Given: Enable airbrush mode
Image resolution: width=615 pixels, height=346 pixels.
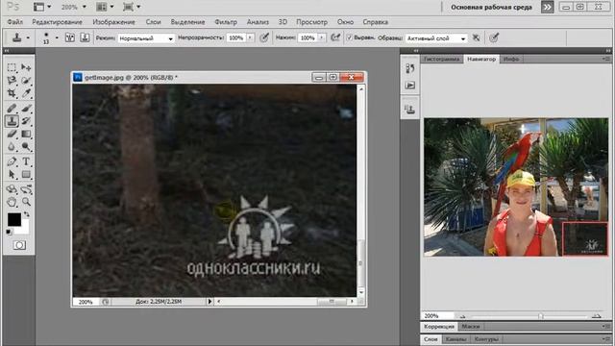Looking at the screenshot, I should [335, 37].
